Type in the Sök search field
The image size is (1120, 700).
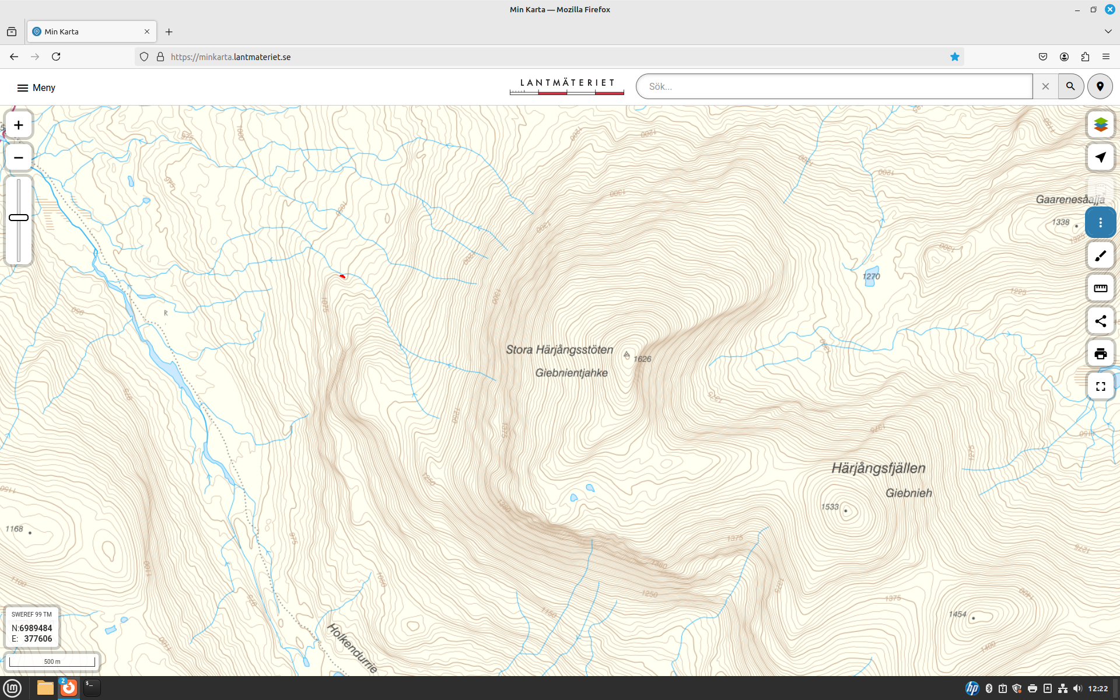[x=834, y=86]
